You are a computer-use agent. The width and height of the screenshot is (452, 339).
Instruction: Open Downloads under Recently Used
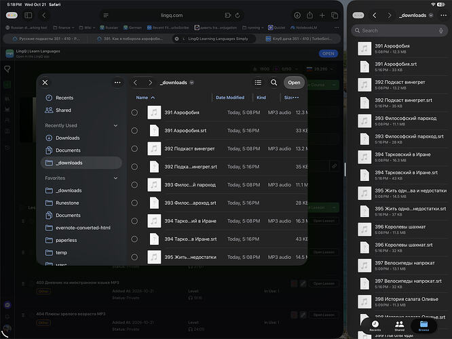pos(81,138)
